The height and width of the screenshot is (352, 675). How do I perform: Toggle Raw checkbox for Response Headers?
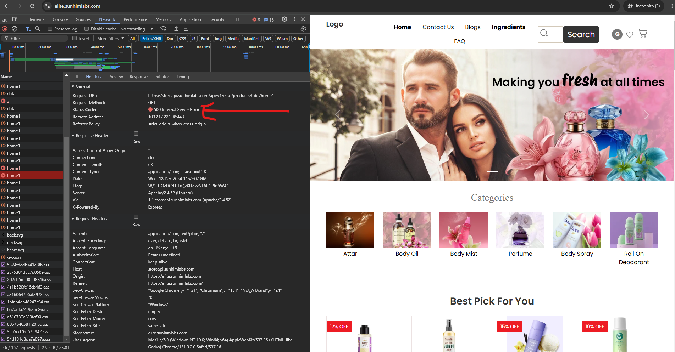(x=136, y=134)
